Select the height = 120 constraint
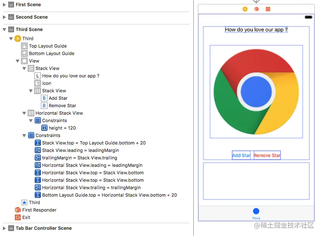The height and width of the screenshot is (236, 321). (x=62, y=128)
